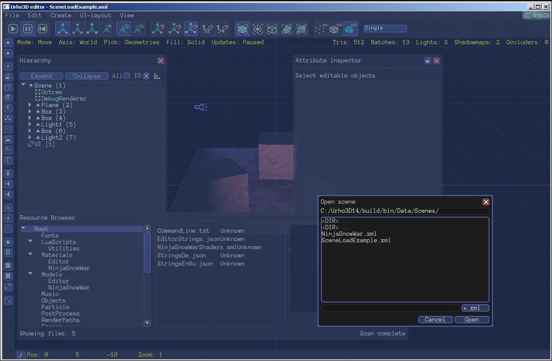Start scene playback with the Play button

(13, 29)
